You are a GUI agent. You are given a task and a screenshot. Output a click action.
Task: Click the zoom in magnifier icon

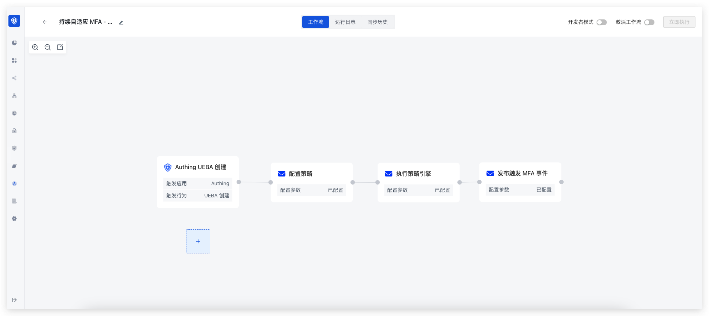coord(35,47)
